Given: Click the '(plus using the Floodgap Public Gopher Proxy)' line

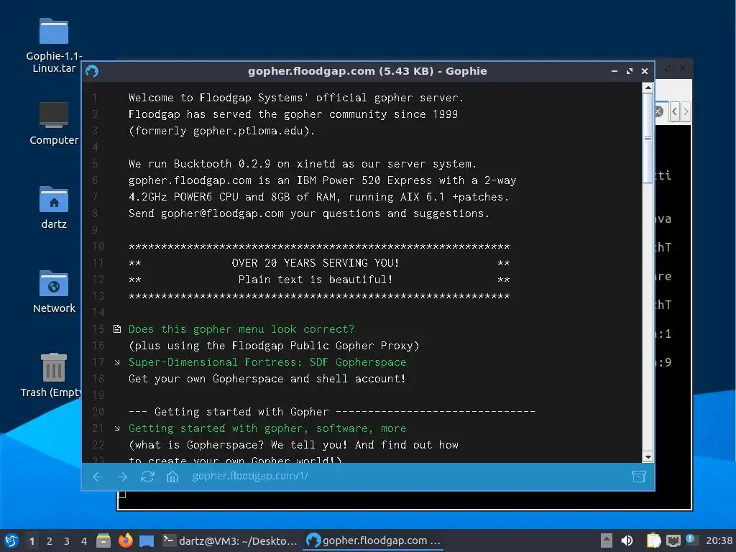Looking at the screenshot, I should tap(274, 346).
